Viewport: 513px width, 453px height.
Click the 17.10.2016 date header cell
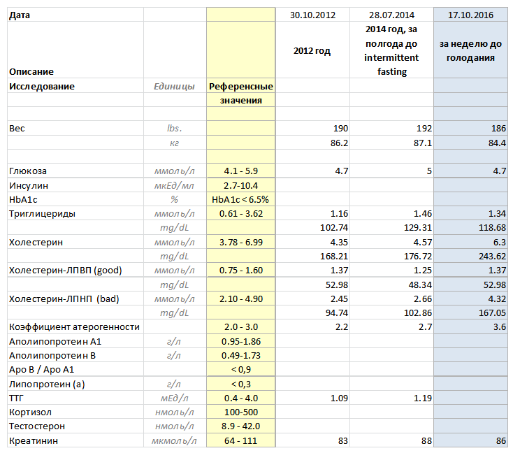pos(470,15)
